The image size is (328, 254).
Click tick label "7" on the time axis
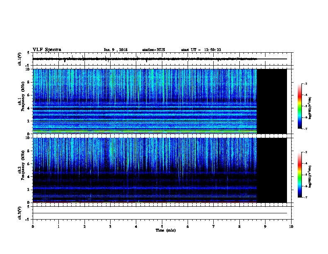coord(214,227)
